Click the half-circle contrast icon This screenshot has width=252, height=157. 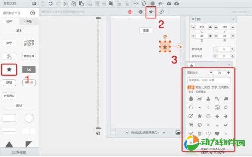click(x=140, y=12)
